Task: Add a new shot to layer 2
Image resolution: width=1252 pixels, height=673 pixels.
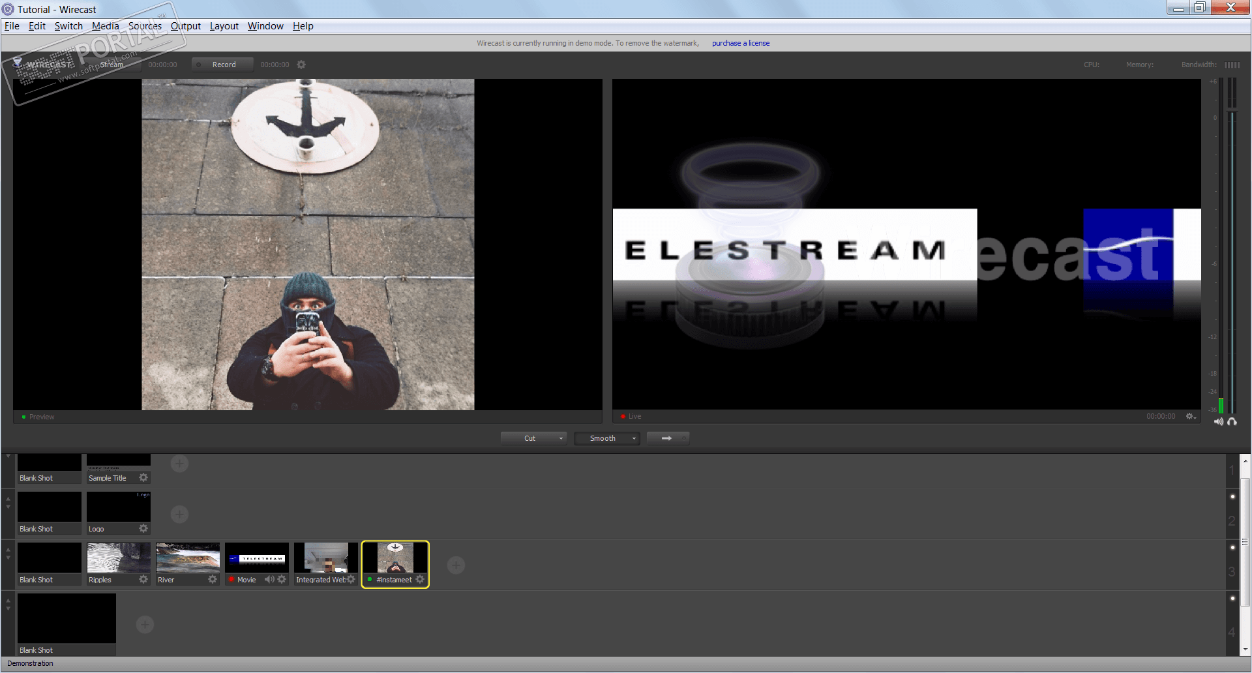Action: (x=179, y=515)
